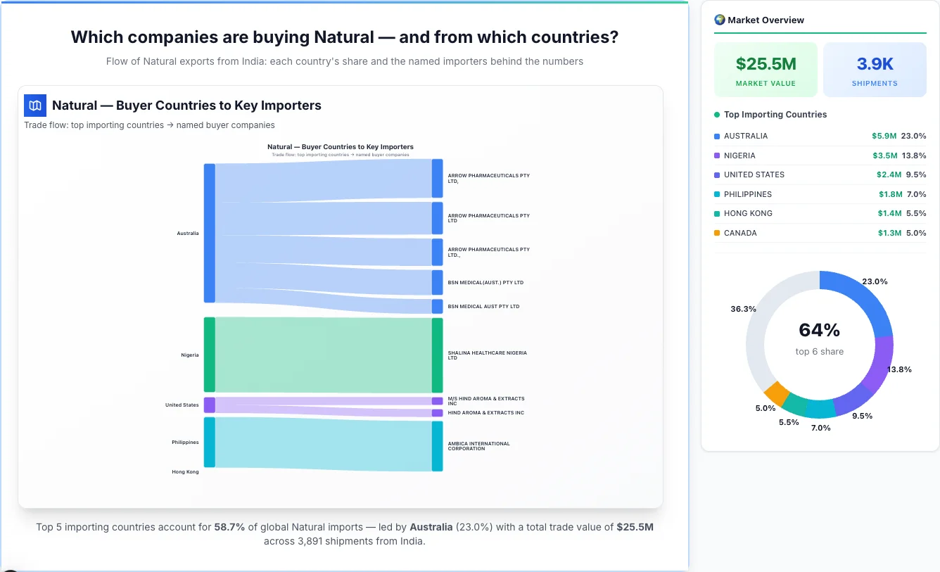940x572 pixels.
Task: Click the green dot beside Top Importing Countries
Action: (716, 114)
